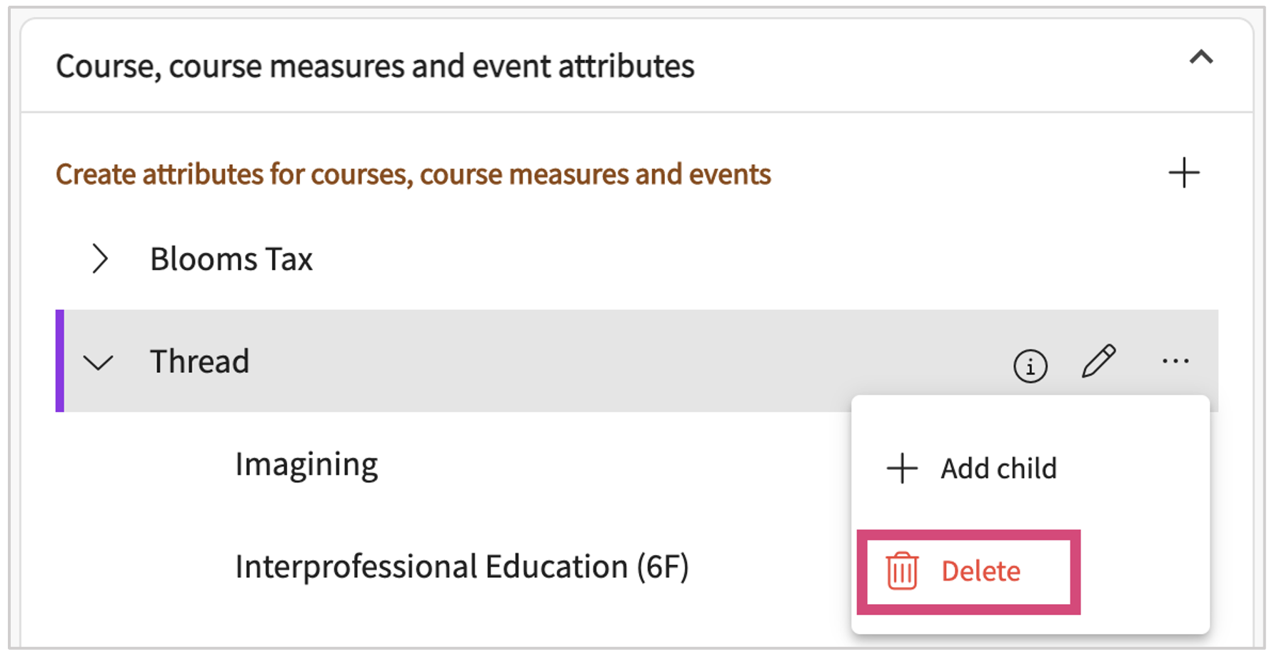Screen dimensions: 1274x657
Task: Select the Blooms Tax attribute label
Action: click(x=231, y=259)
